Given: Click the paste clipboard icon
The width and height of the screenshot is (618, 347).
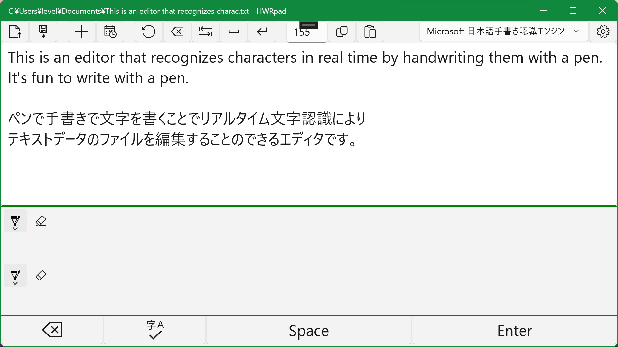Looking at the screenshot, I should point(370,31).
